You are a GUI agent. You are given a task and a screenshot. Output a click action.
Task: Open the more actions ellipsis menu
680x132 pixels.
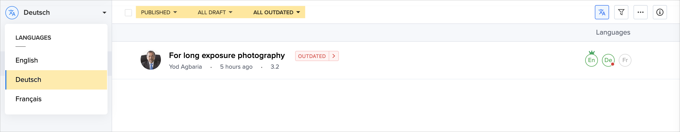pyautogui.click(x=640, y=12)
